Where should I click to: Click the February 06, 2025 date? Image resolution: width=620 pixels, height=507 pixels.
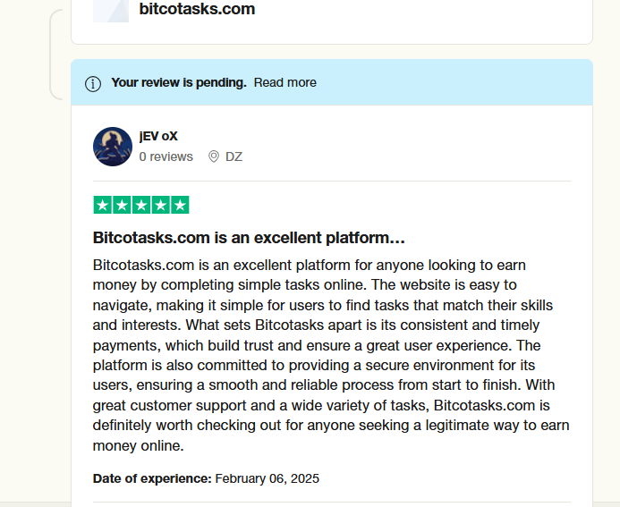click(x=268, y=478)
